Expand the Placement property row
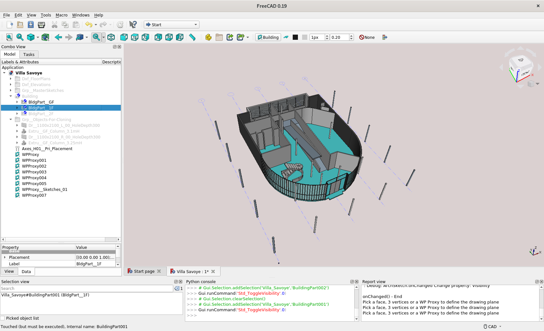 point(5,257)
